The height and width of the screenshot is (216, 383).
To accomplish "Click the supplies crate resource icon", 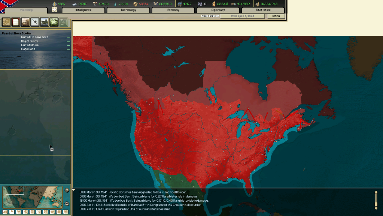I will pyautogui.click(x=135, y=4).
